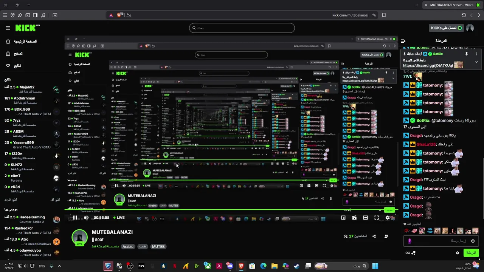The image size is (484, 272).
Task: Open emoji picker in chat box
Action: tap(473, 241)
